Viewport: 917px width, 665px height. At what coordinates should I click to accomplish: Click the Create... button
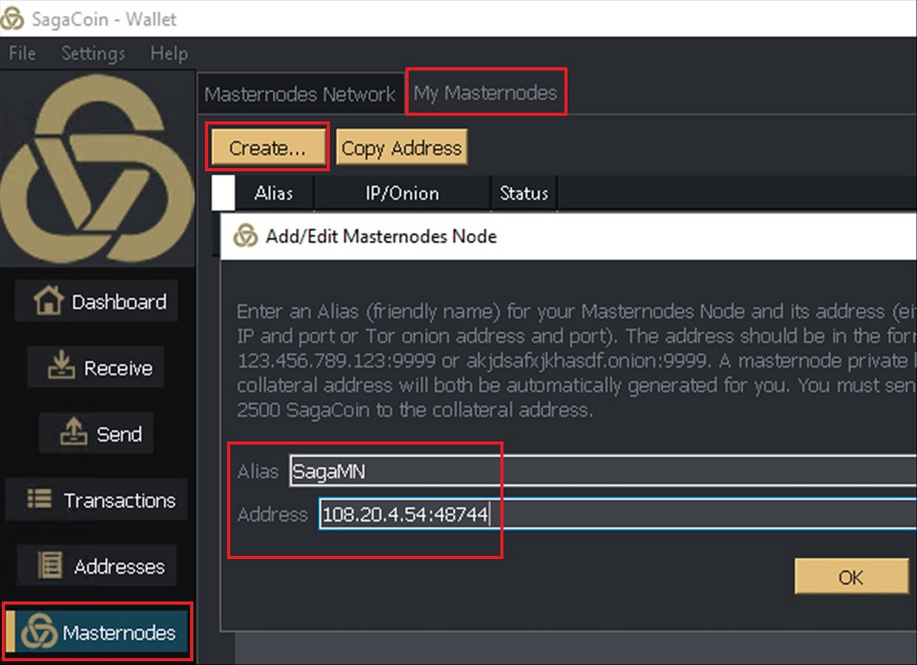[267, 148]
